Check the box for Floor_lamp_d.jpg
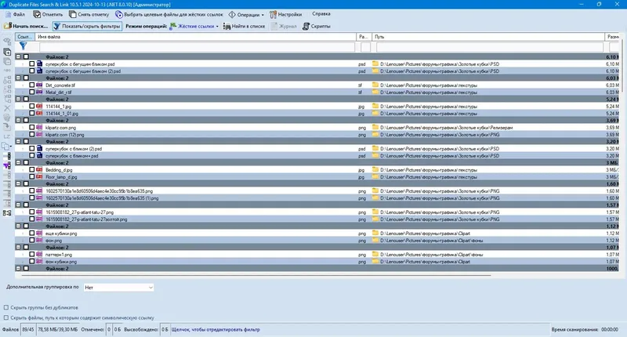 tap(31, 176)
